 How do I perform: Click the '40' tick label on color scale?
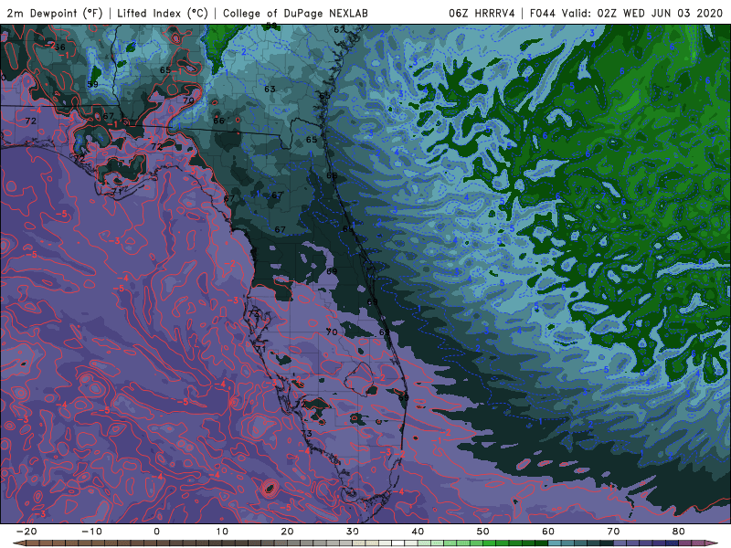tap(418, 532)
